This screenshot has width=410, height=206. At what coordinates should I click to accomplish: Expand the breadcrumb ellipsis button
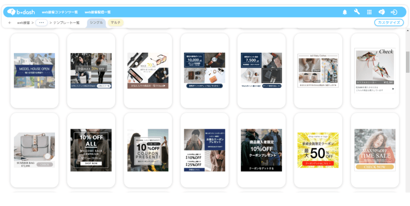pyautogui.click(x=42, y=23)
